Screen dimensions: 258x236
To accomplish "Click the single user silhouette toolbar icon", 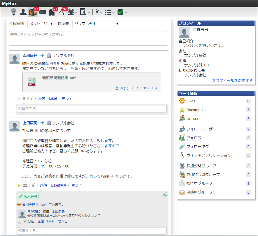I will coord(23,12).
